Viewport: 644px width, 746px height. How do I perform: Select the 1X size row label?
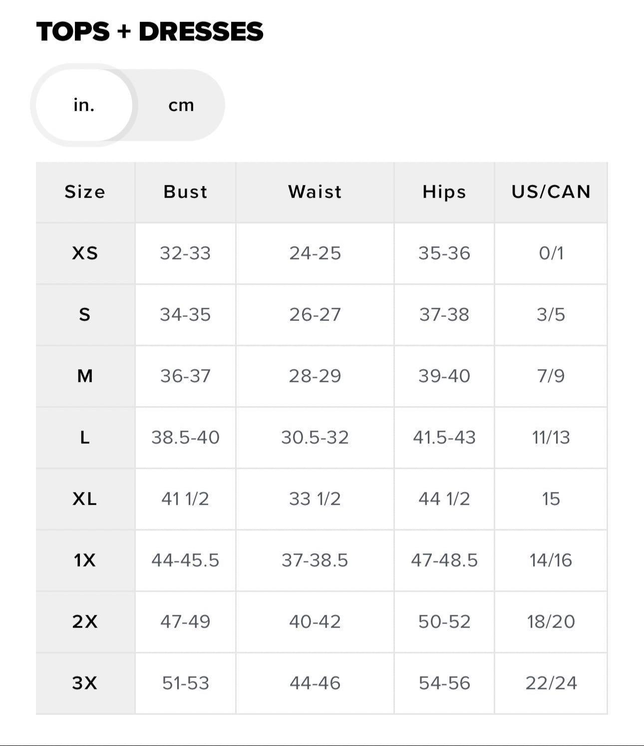click(x=85, y=560)
